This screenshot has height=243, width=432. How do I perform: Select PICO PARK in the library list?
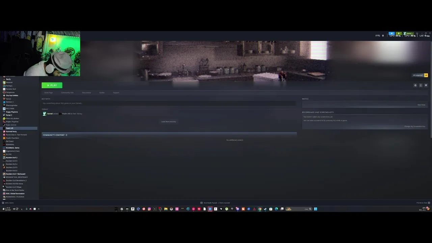tap(10, 109)
